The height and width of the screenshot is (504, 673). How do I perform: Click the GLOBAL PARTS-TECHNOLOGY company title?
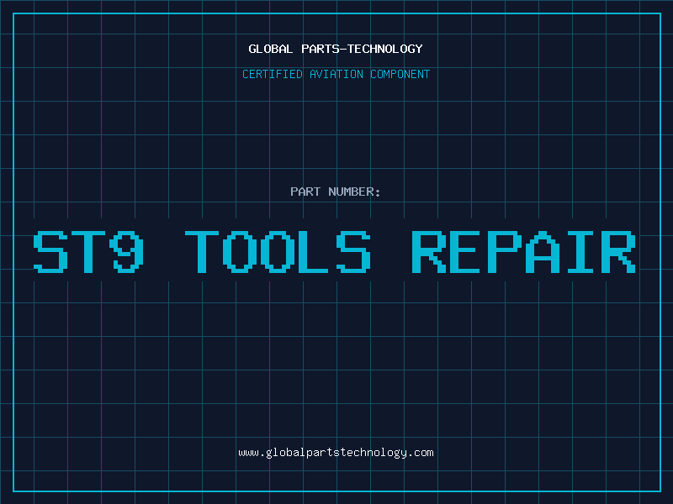pos(336,49)
